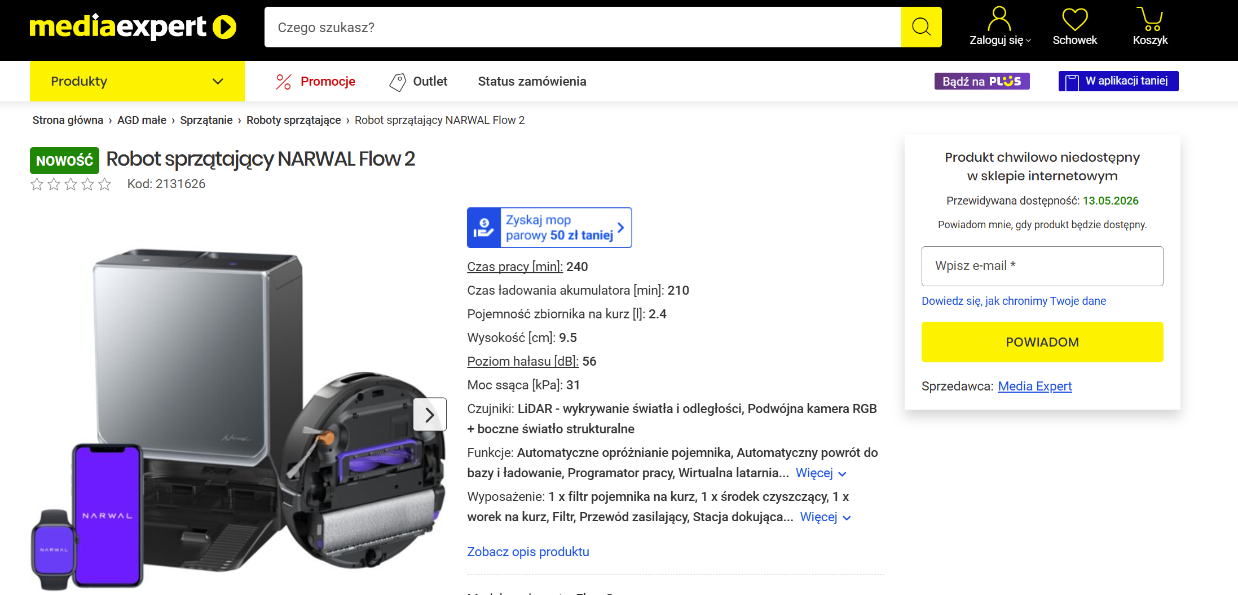Click the NOWOŚĆ badge
Screen dimensions: 1238x595
point(64,161)
